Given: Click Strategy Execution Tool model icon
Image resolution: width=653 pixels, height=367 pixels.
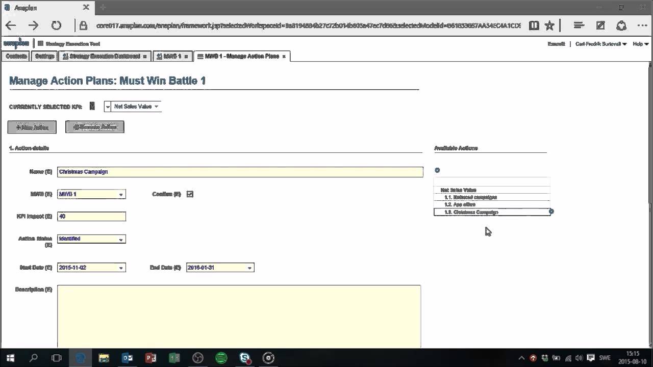Looking at the screenshot, I should pos(40,44).
